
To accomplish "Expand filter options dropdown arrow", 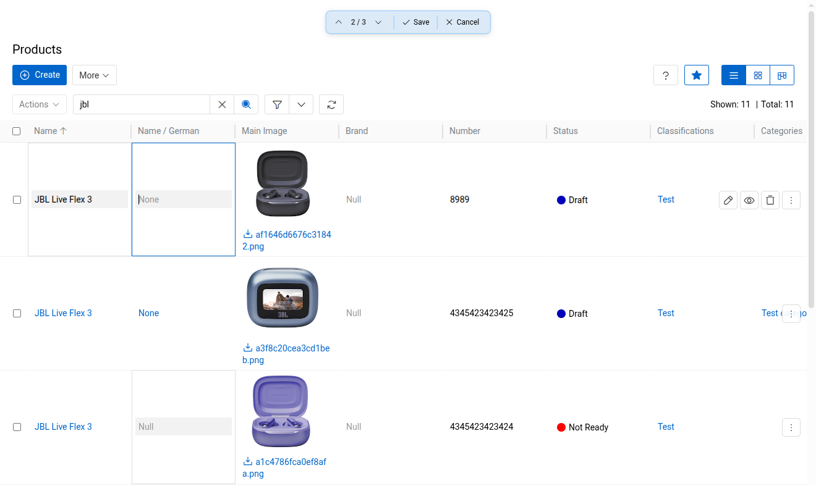I will click(301, 104).
